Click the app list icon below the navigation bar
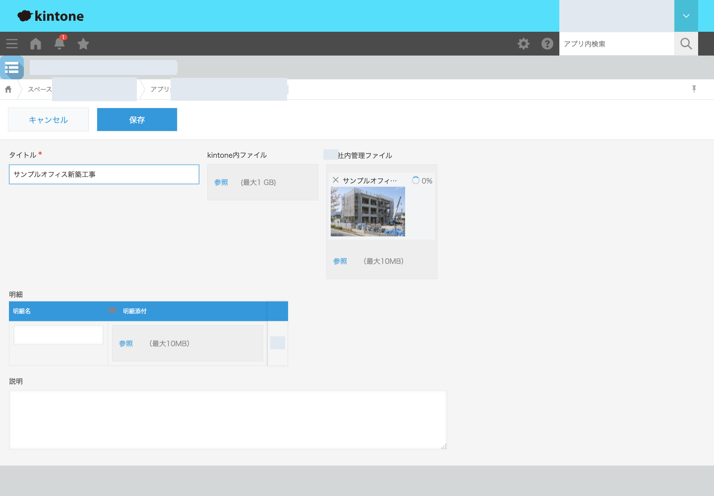This screenshot has width=714, height=496. 12,67
